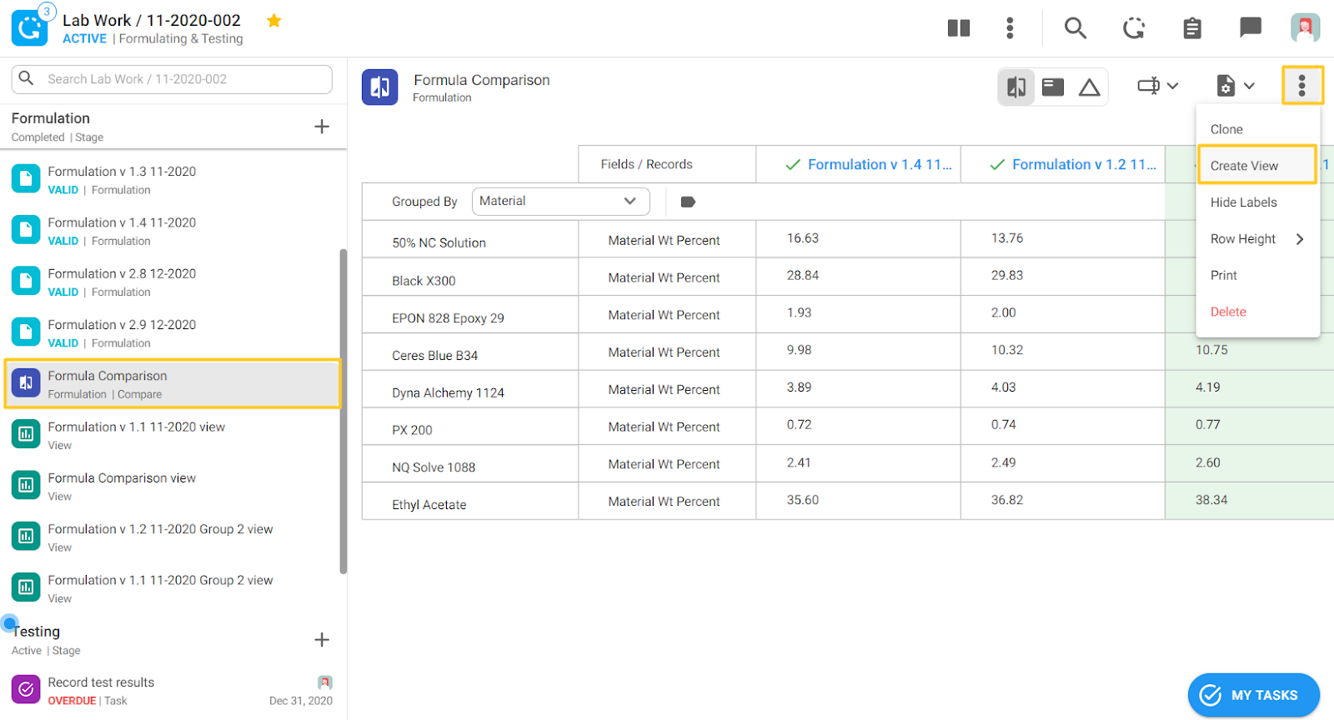Open Formulation v 1.3 11-2020 record
The height and width of the screenshot is (720, 1334).
172,179
